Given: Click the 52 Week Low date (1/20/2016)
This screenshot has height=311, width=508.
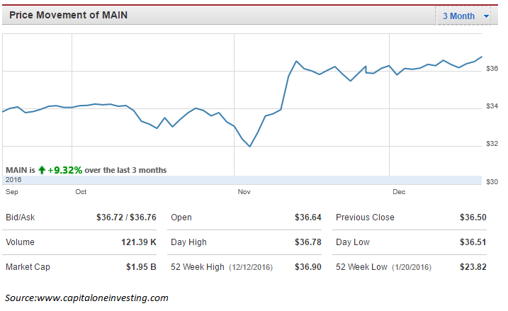Looking at the screenshot, I should pos(412,267).
